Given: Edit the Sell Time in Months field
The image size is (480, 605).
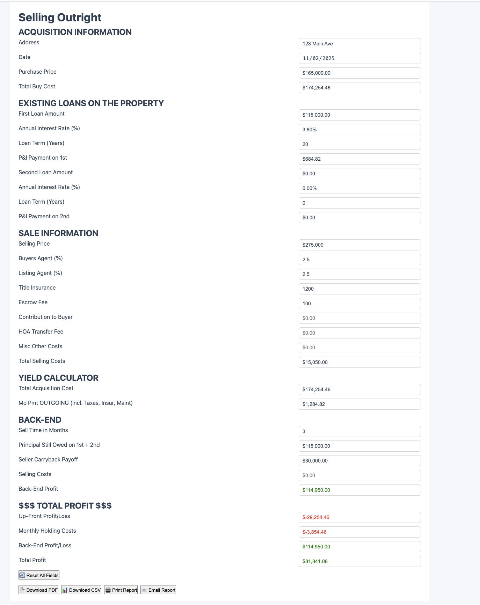Looking at the screenshot, I should 359,431.
